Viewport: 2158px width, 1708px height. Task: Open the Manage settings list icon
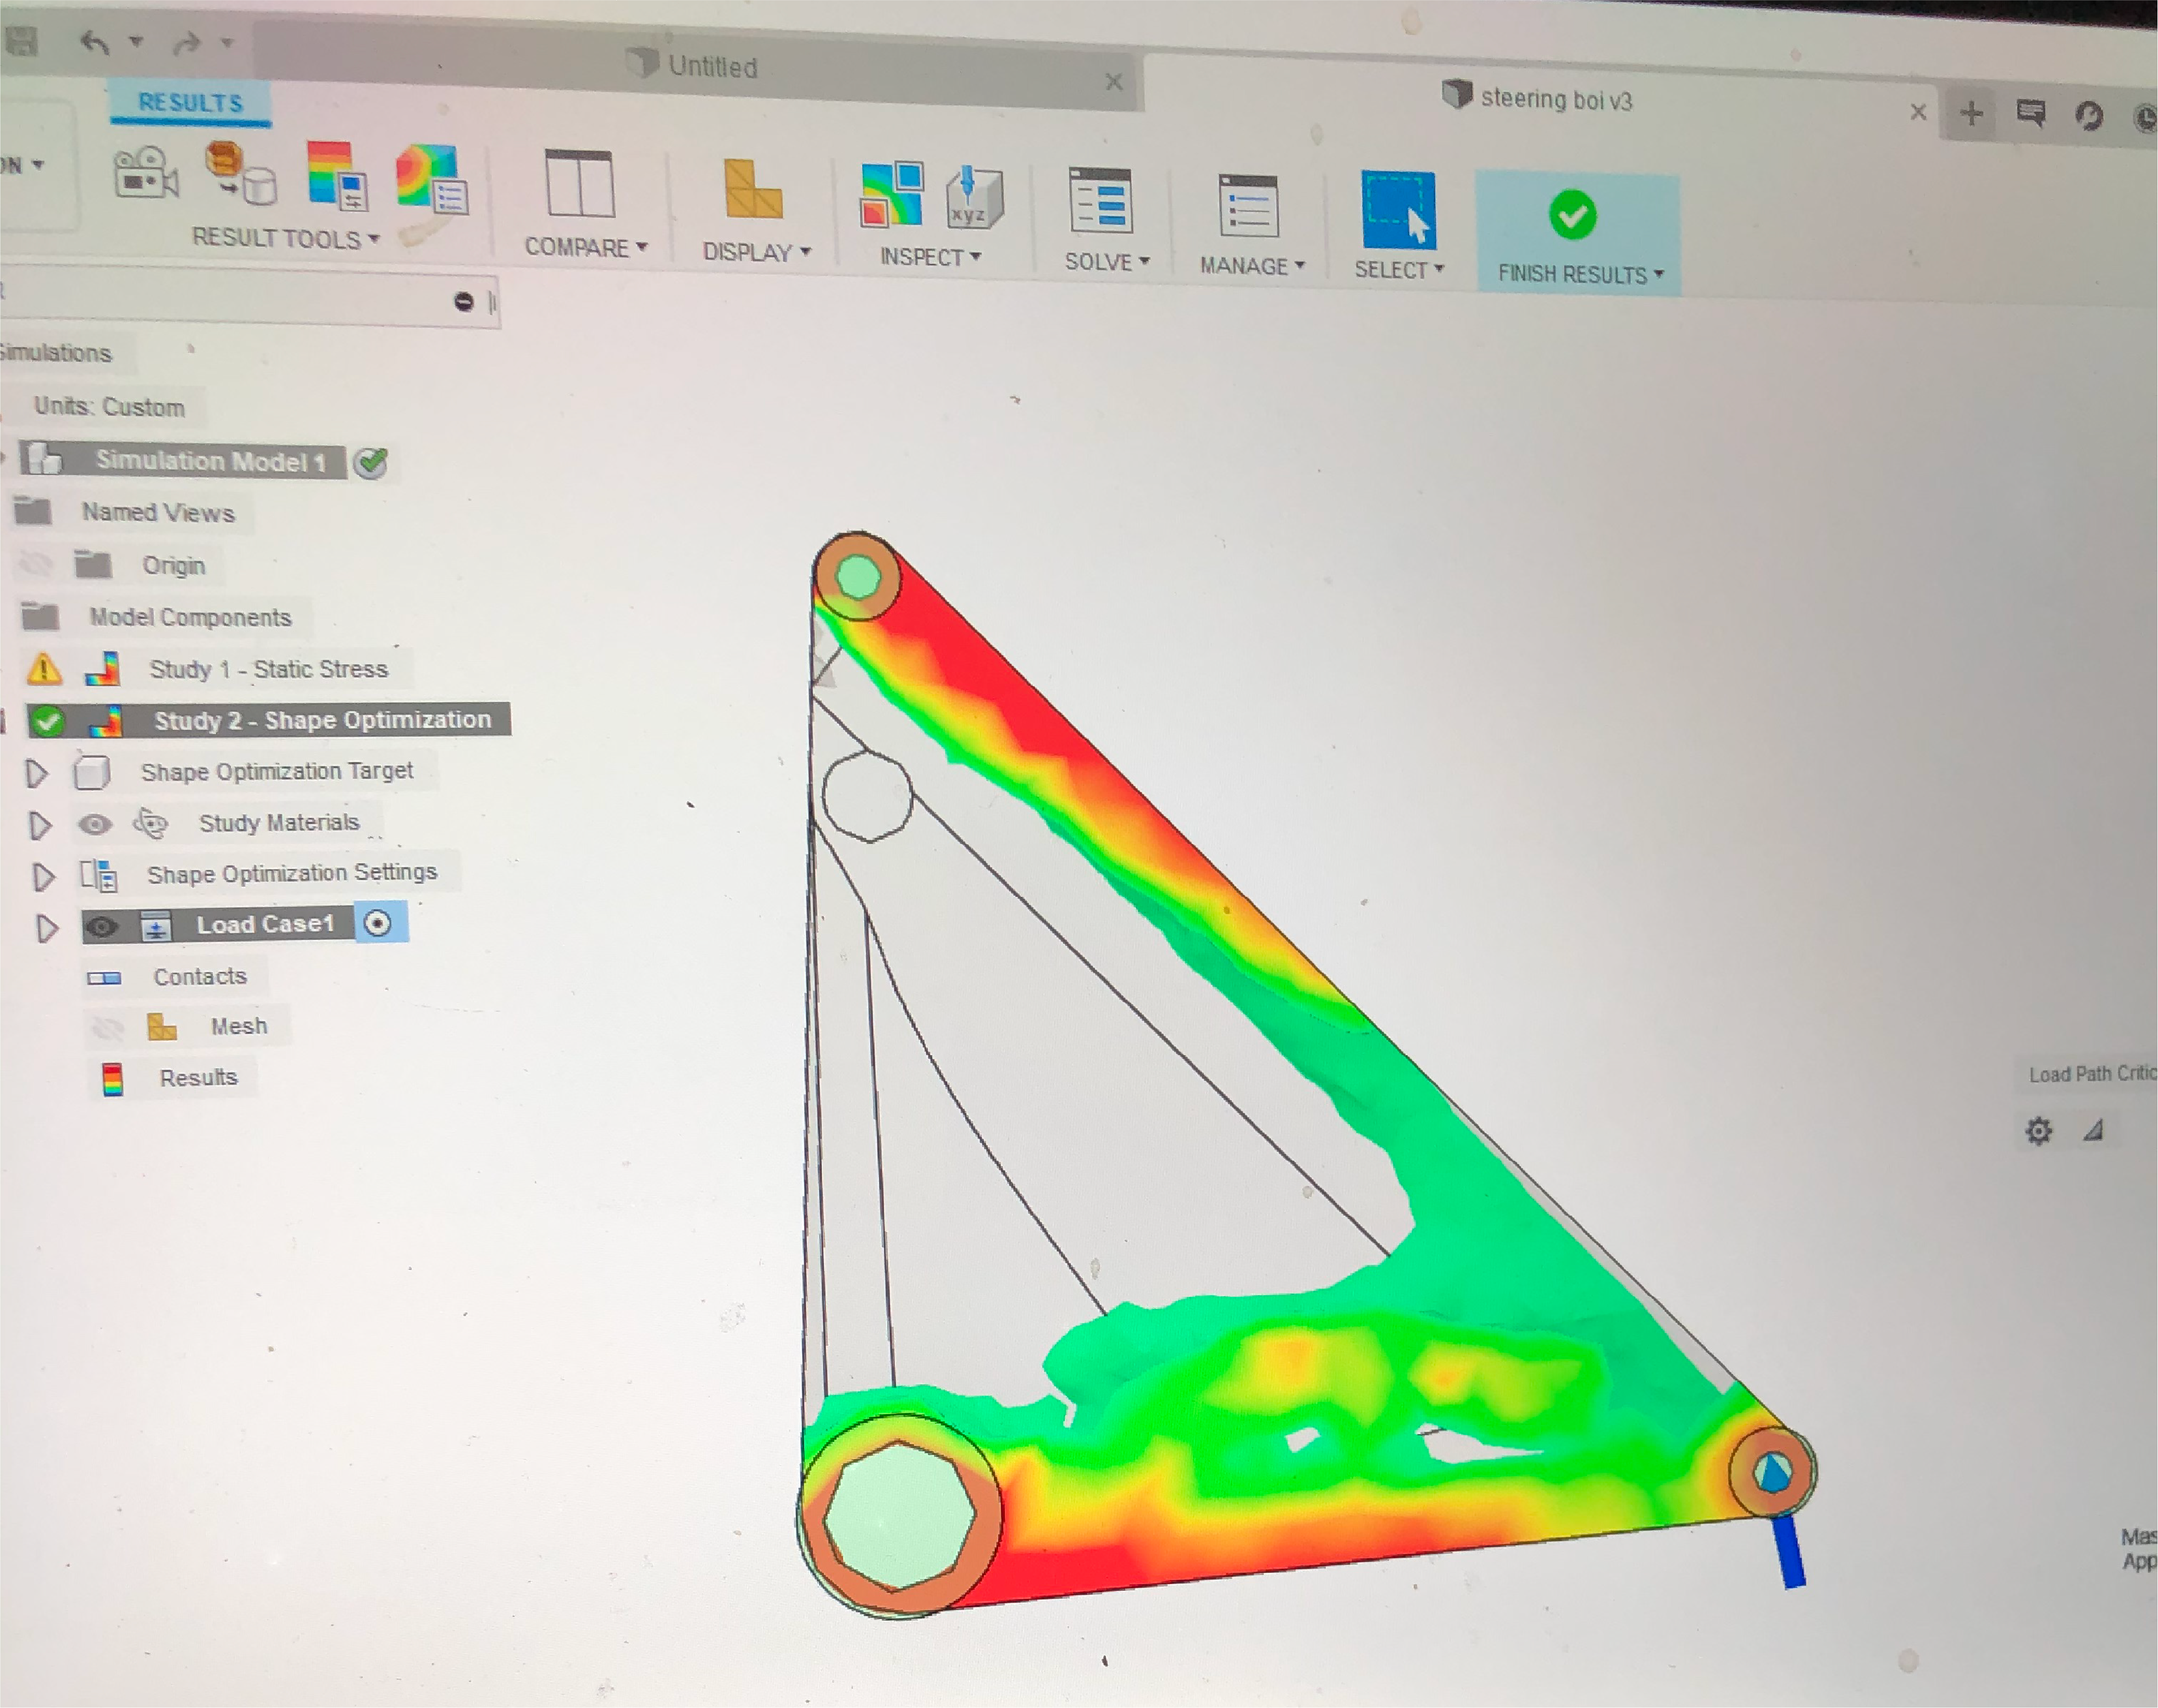(1247, 206)
